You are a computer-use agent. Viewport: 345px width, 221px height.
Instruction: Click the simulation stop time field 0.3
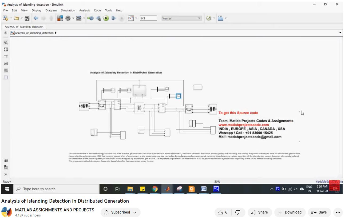[x=148, y=18]
